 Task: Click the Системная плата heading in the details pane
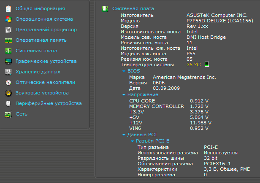point(133,8)
